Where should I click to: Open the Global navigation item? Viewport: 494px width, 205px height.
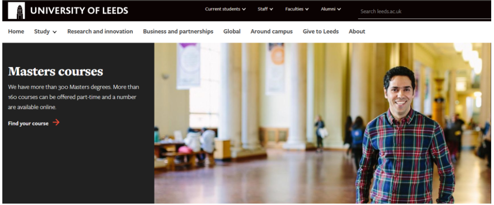point(232,32)
